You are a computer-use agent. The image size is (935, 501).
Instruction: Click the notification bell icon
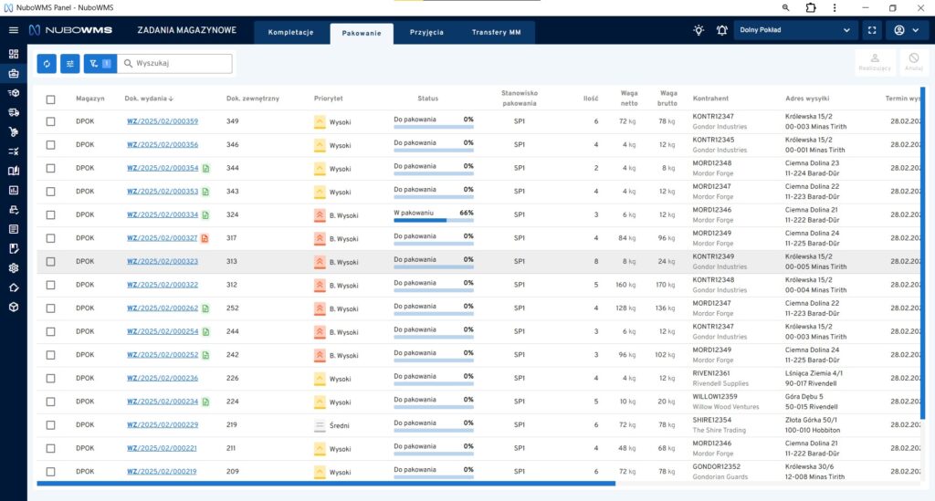tap(721, 30)
